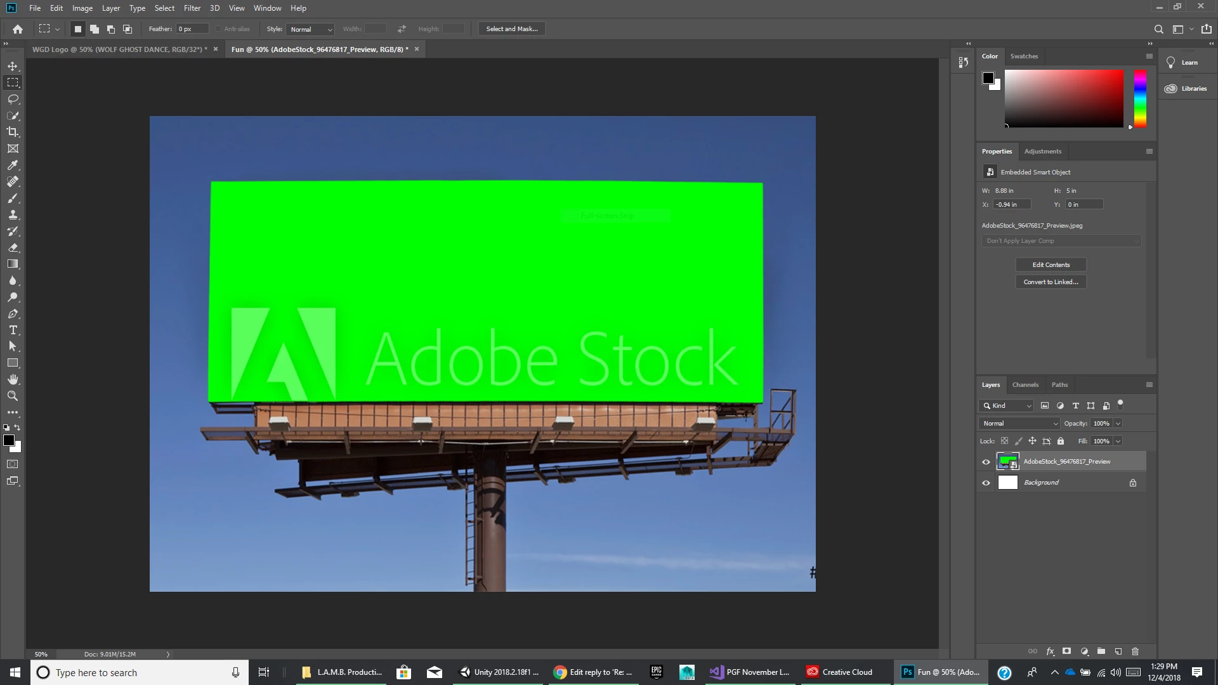The height and width of the screenshot is (685, 1218).
Task: Select the Clone Stamp tool
Action: 13,214
